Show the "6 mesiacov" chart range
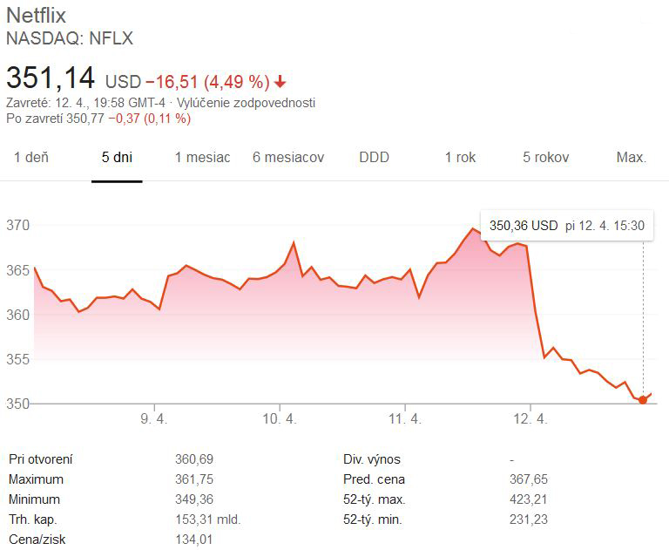The height and width of the screenshot is (550, 669). point(288,158)
